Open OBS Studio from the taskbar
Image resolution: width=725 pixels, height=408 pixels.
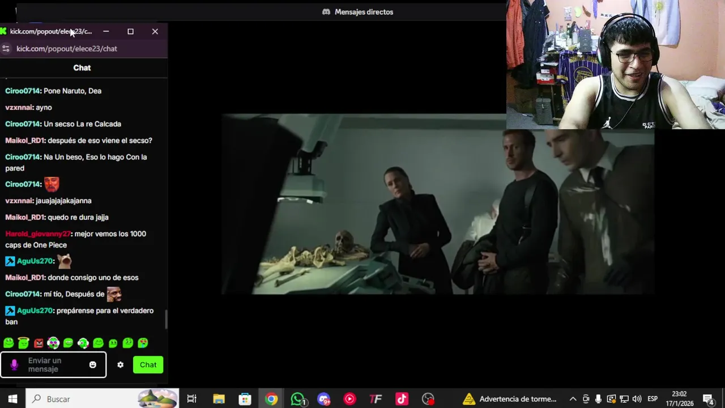tap(428, 399)
